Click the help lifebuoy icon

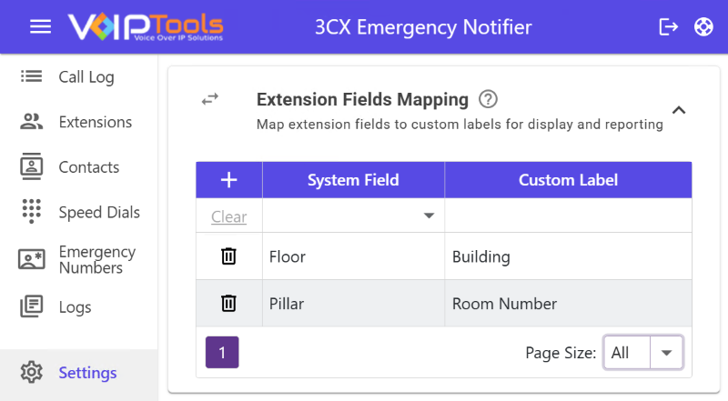(703, 27)
